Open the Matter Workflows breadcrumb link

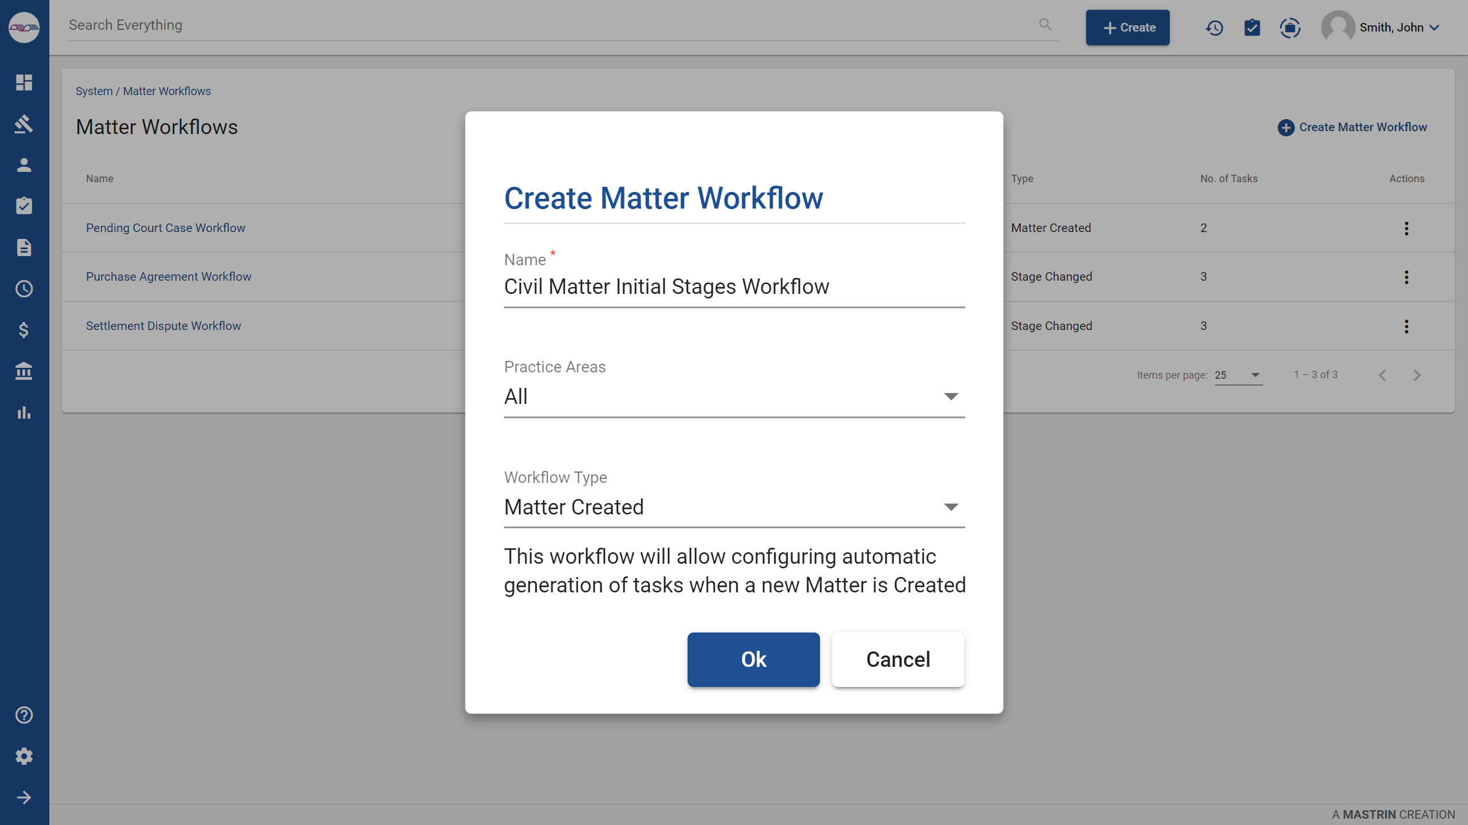[166, 91]
